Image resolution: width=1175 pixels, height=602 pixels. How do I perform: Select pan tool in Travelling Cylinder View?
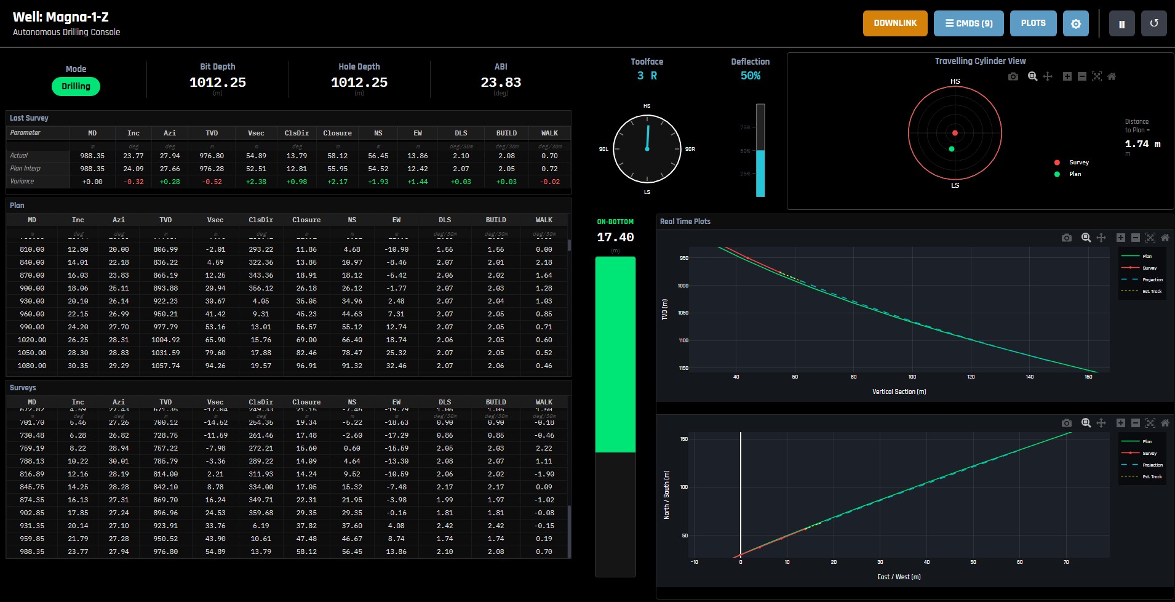coord(1048,76)
